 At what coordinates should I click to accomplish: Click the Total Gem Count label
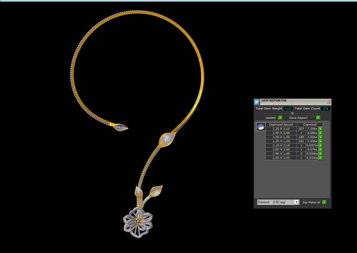307,108
